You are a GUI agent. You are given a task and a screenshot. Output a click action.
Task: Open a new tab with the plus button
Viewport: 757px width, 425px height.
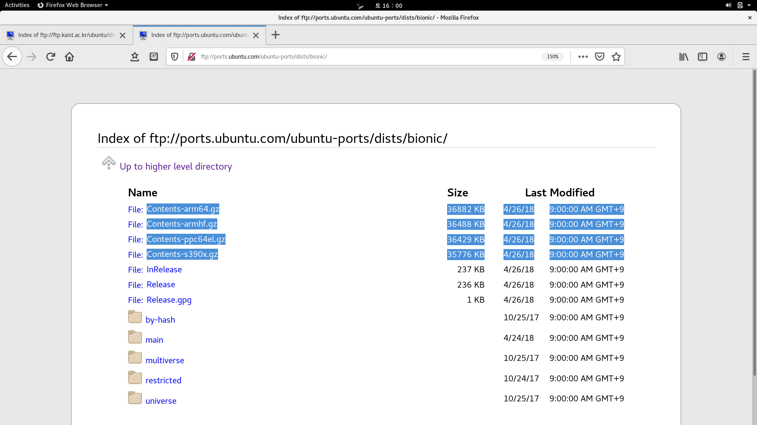point(276,35)
